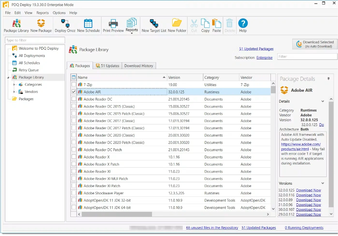Screen dimensions: 338x236
Task: Select Welcome to PDQ Deploy tree item
Action: point(38,48)
